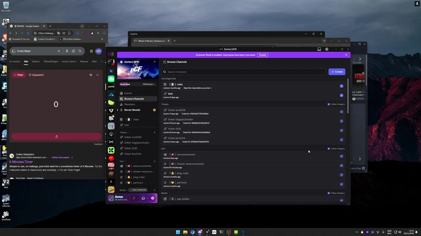Open Recycle Bin desktop icon

[6, 7]
